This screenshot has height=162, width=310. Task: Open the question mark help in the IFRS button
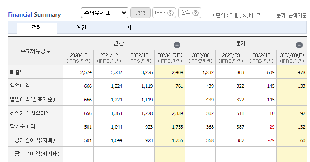click(170, 13)
